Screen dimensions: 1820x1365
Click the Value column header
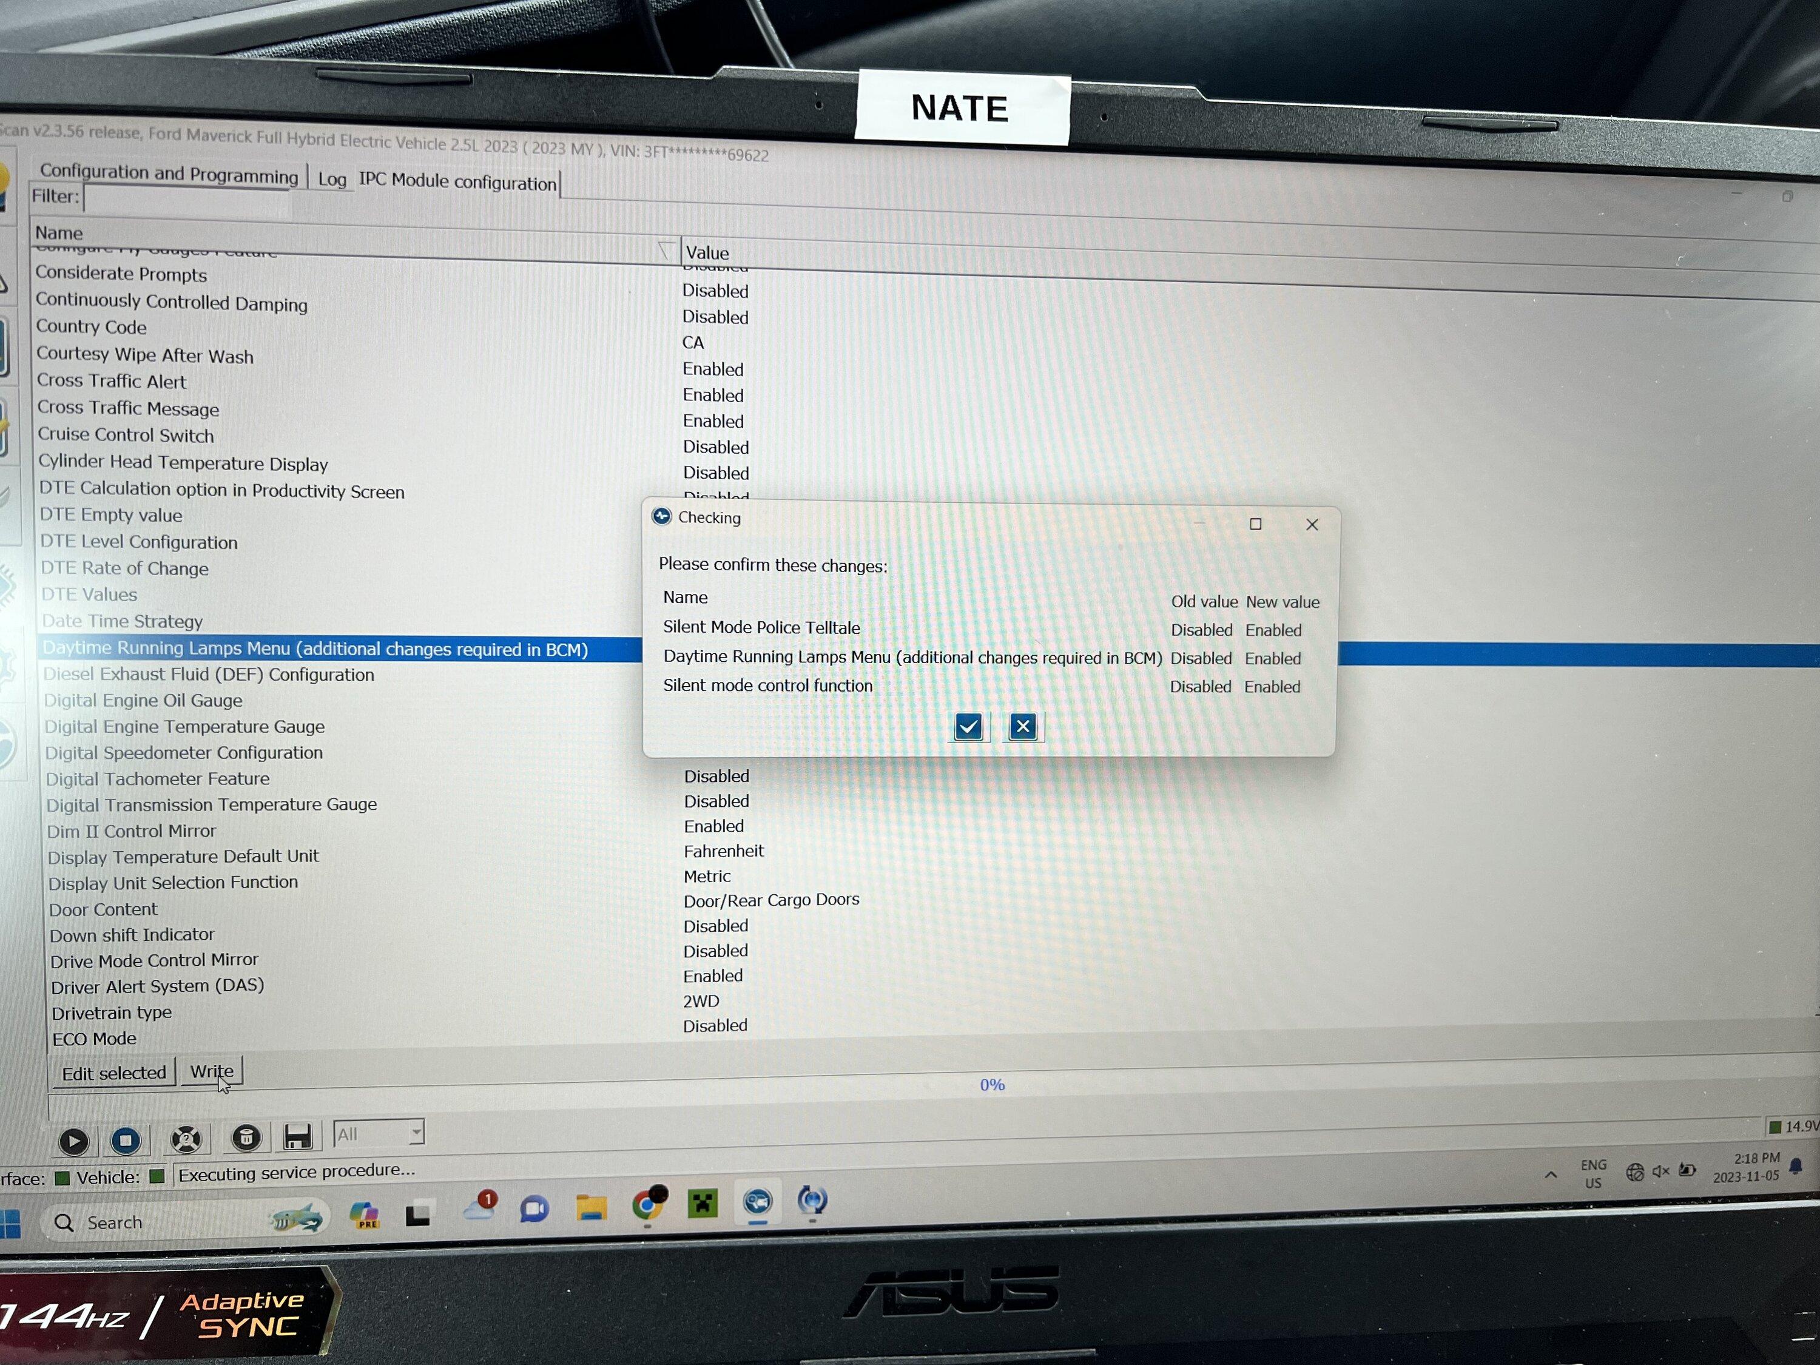click(707, 252)
